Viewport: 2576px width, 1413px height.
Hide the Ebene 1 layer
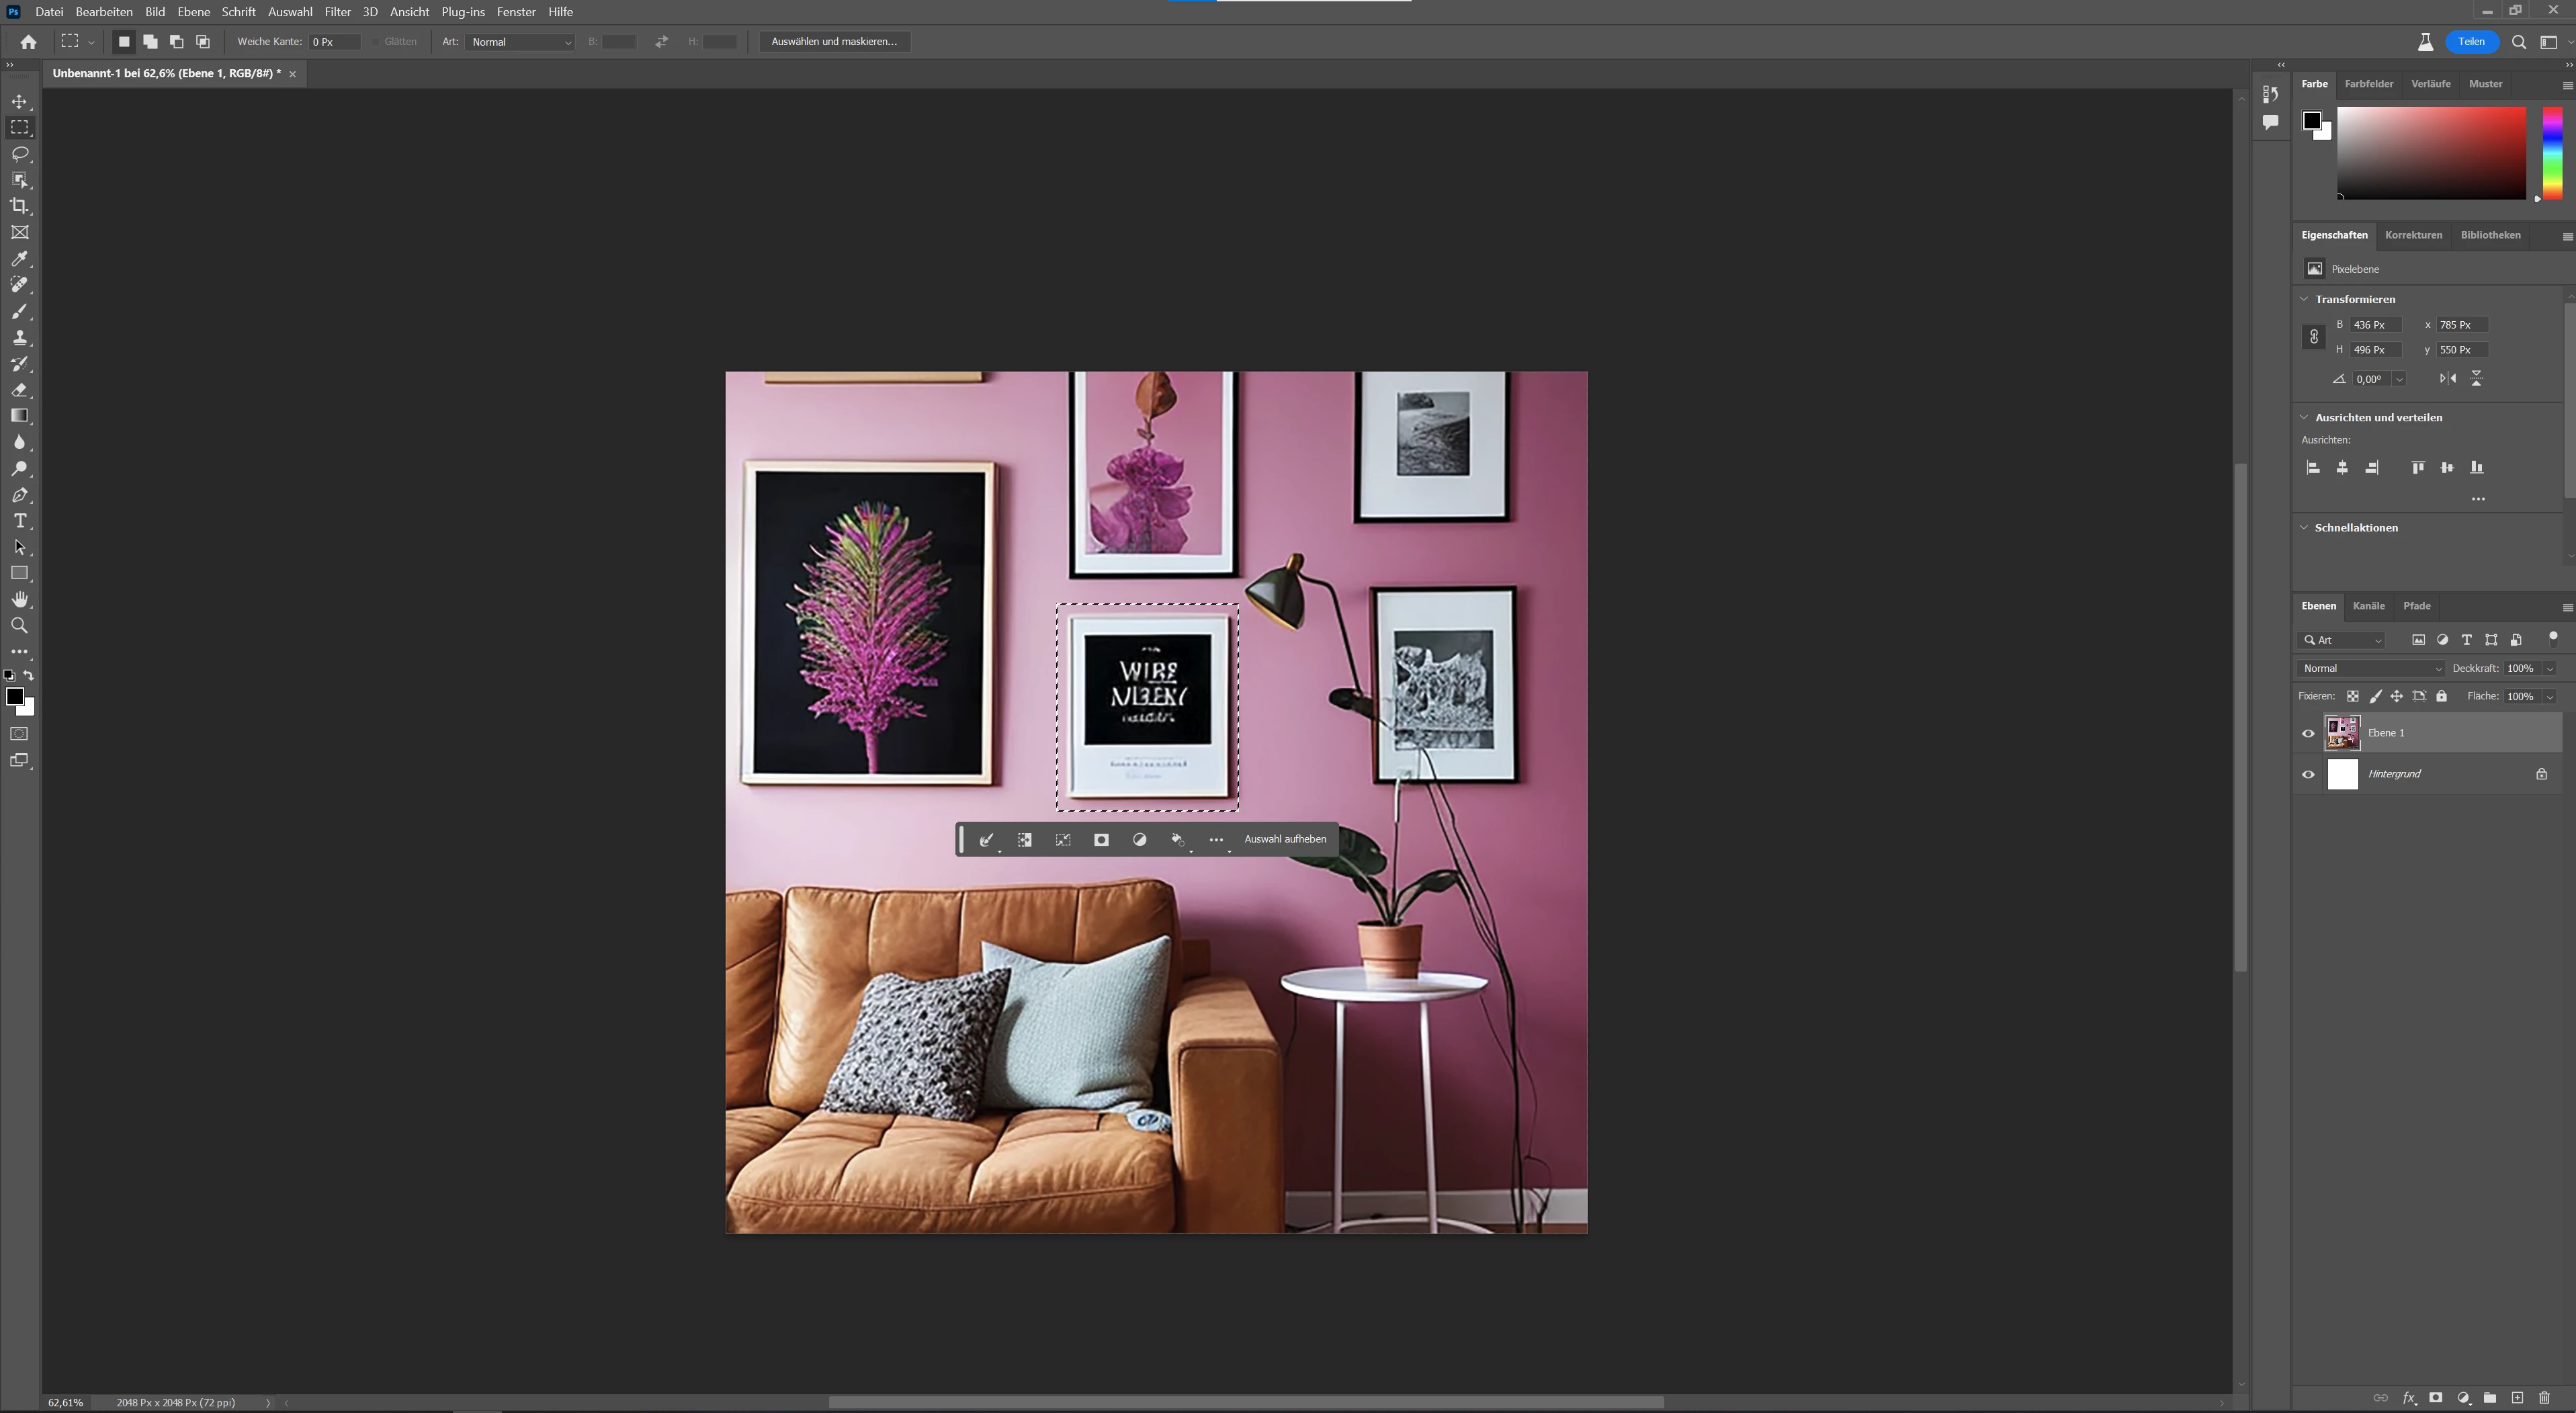[2308, 733]
